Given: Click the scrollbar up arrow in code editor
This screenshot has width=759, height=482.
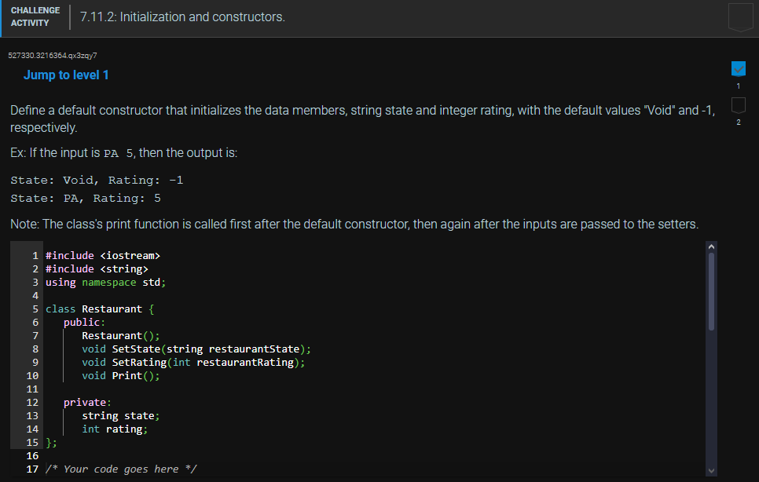Looking at the screenshot, I should coord(711,246).
